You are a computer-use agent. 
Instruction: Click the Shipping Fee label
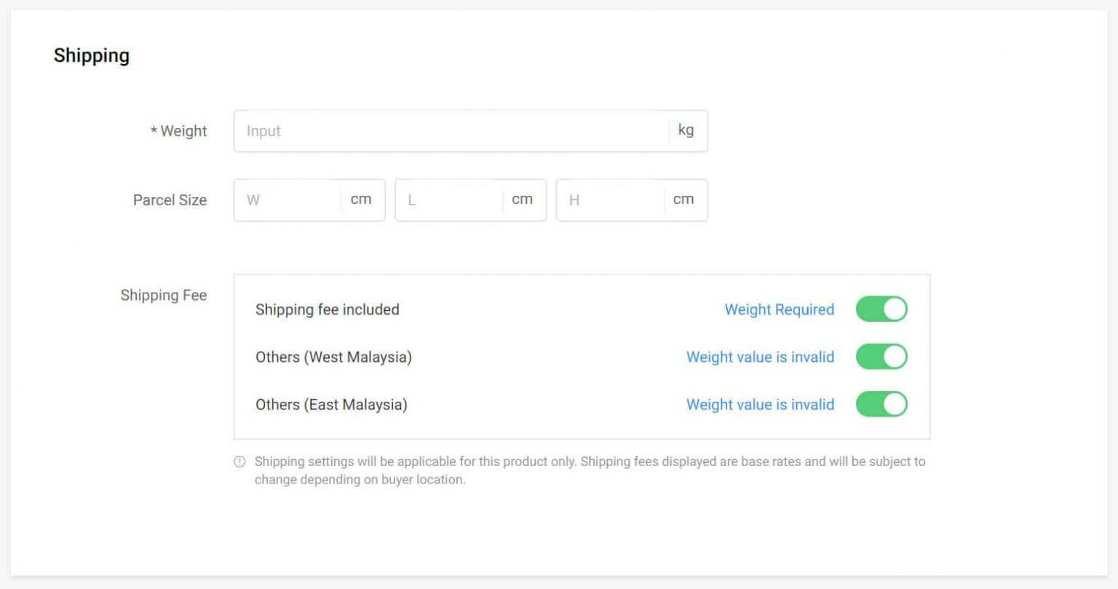(163, 295)
